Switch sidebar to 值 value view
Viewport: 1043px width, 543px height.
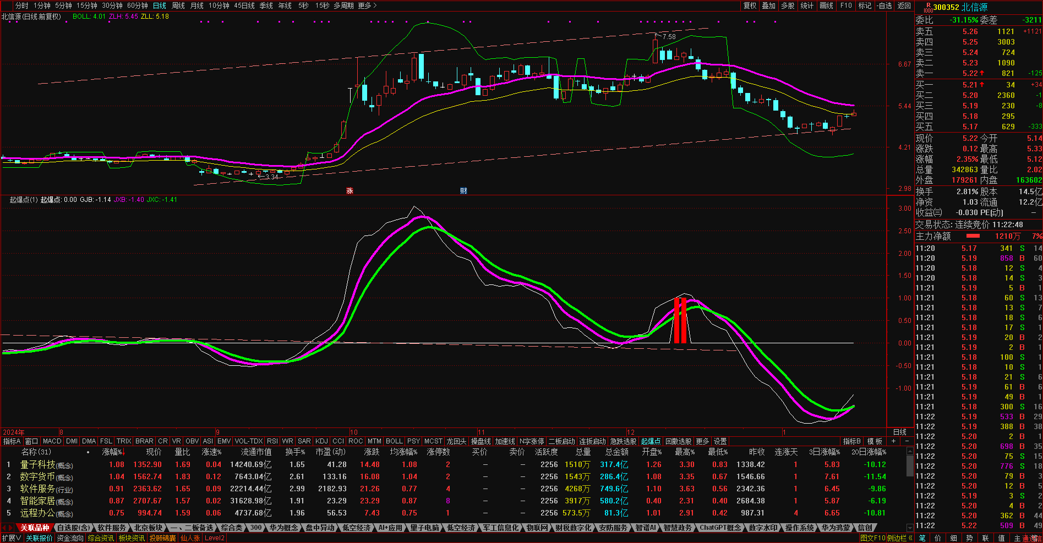[1002, 538]
